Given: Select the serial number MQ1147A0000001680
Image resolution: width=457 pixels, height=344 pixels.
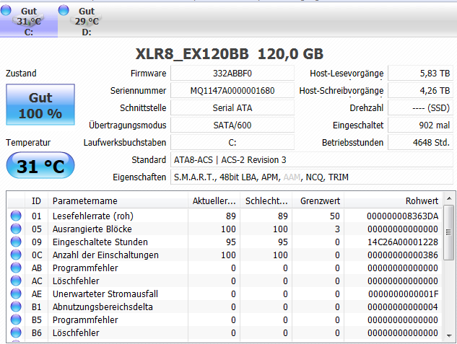Looking at the screenshot, I should point(232,91).
